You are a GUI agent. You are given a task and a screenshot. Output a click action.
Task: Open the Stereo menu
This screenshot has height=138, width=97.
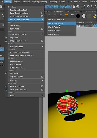77,2
